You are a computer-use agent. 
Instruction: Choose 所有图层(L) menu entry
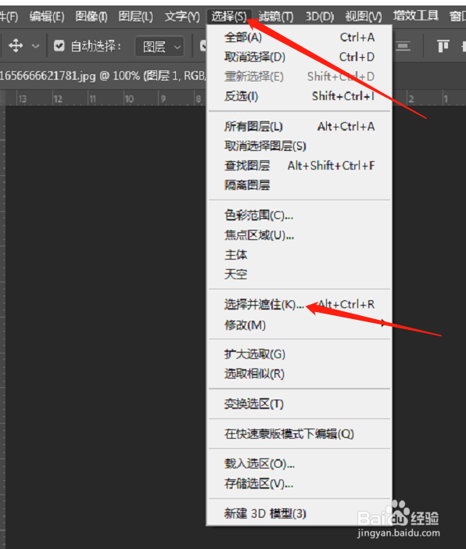[x=299, y=127]
